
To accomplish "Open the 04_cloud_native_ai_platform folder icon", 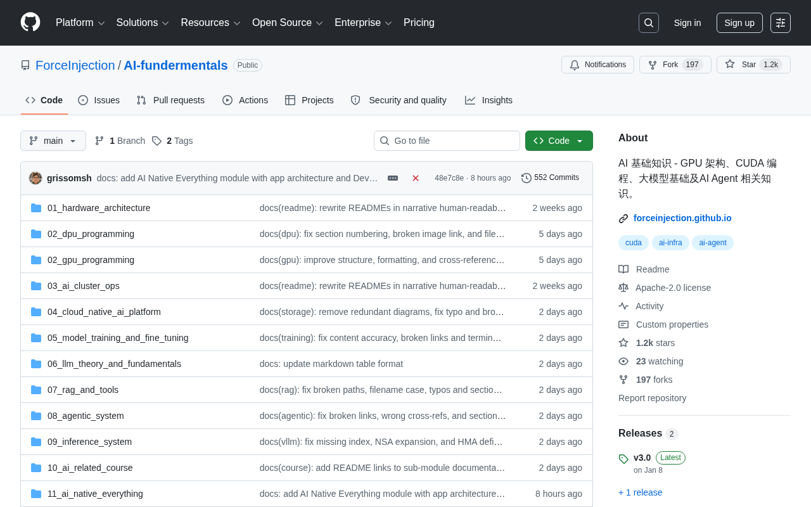I will click(x=36, y=312).
